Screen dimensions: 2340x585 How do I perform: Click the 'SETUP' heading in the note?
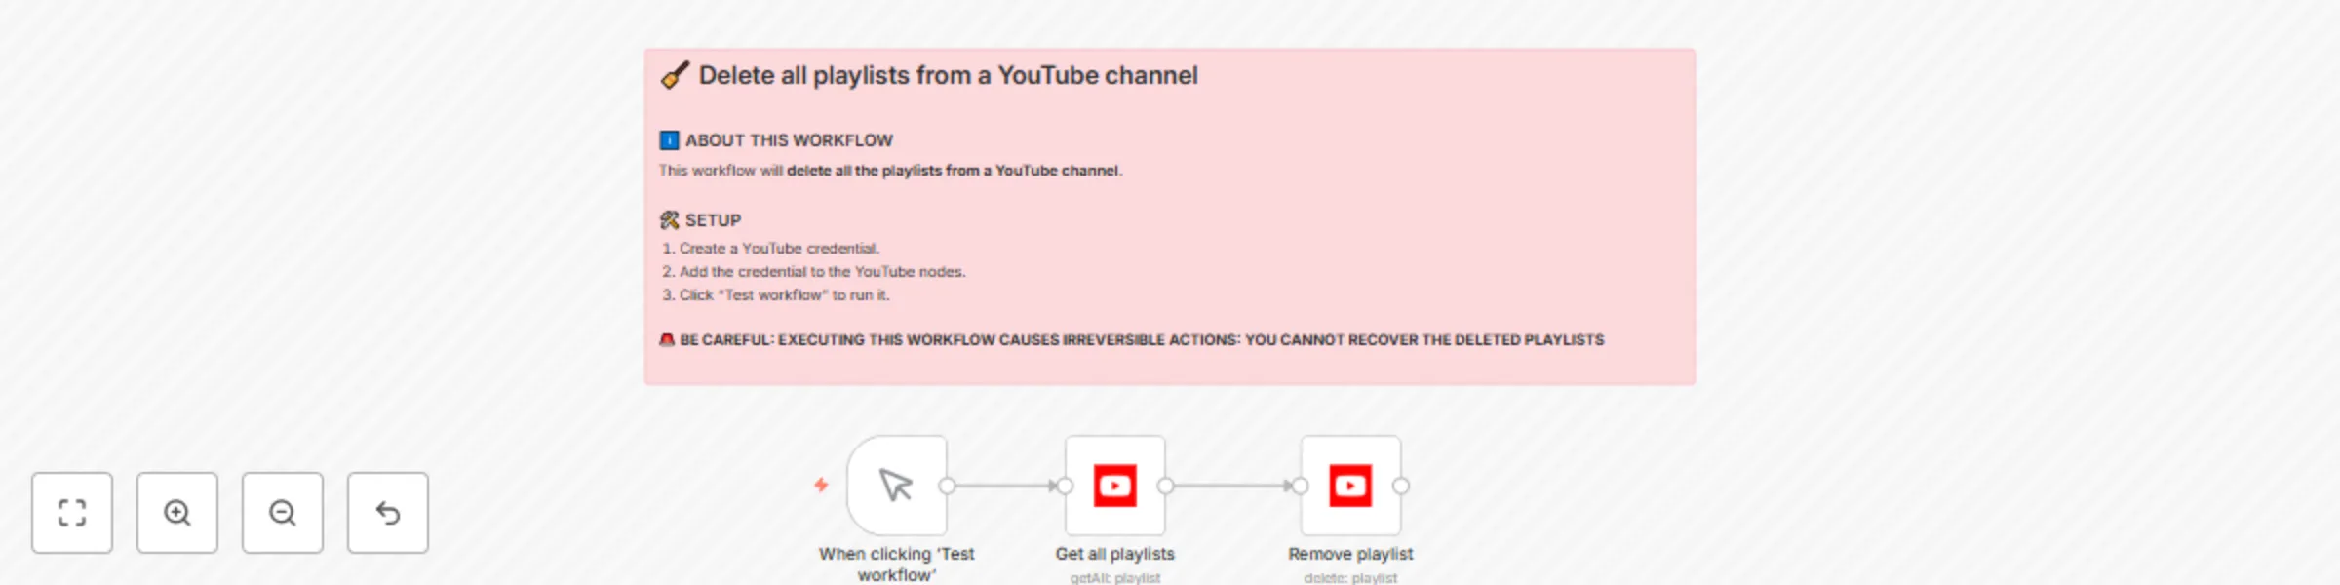pos(713,220)
